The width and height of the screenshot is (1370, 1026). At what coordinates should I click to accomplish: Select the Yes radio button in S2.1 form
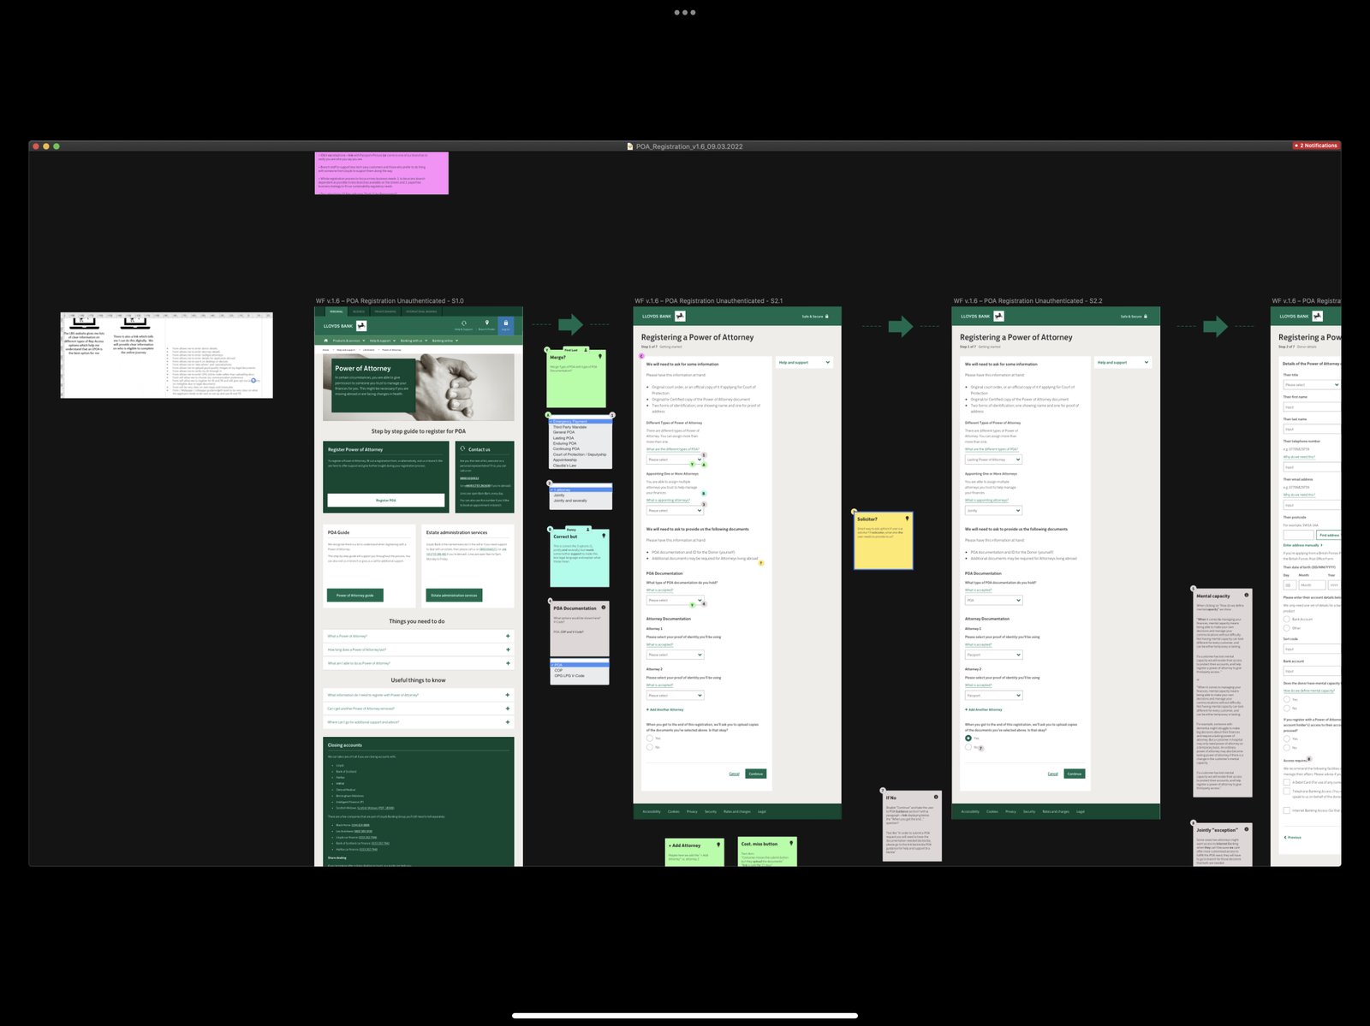click(650, 738)
